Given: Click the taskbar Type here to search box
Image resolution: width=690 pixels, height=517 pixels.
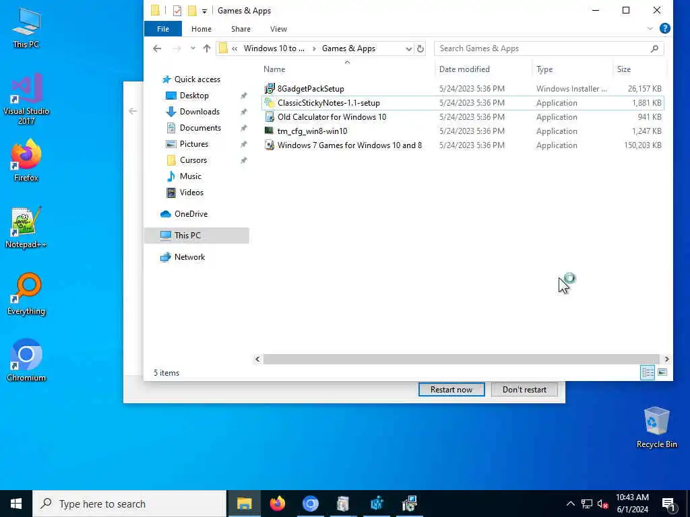Looking at the screenshot, I should 129,504.
